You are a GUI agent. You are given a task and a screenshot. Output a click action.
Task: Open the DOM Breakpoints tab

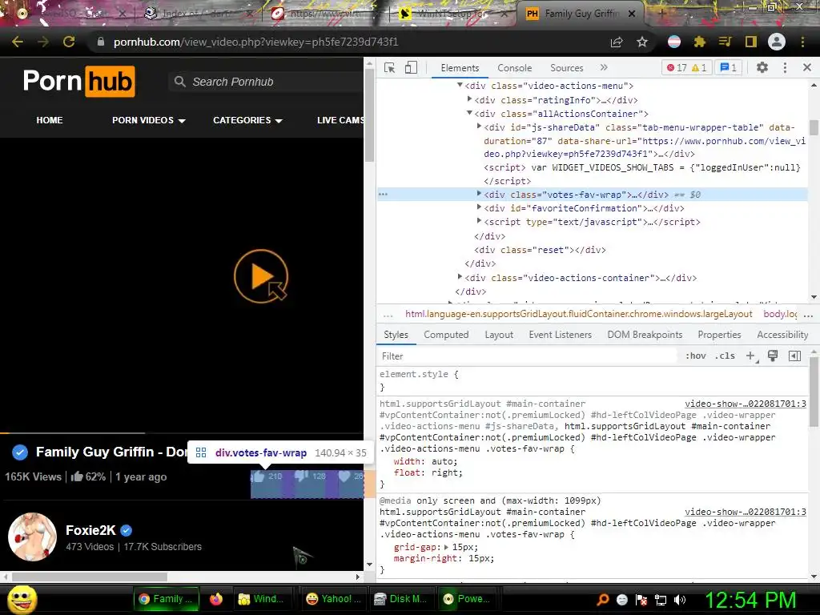(645, 335)
